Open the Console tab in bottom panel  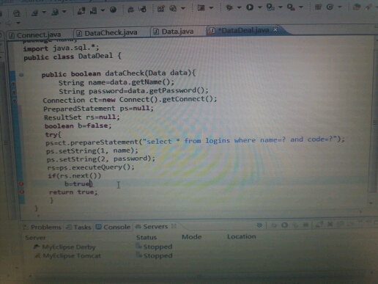pos(113,227)
